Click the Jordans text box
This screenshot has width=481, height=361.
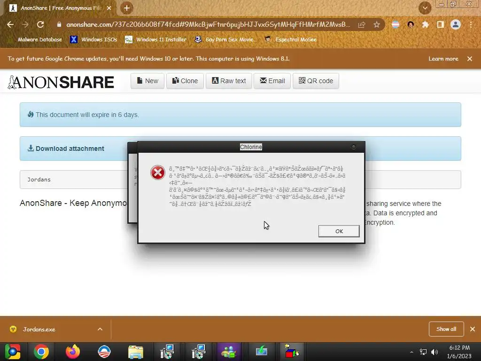(x=74, y=180)
